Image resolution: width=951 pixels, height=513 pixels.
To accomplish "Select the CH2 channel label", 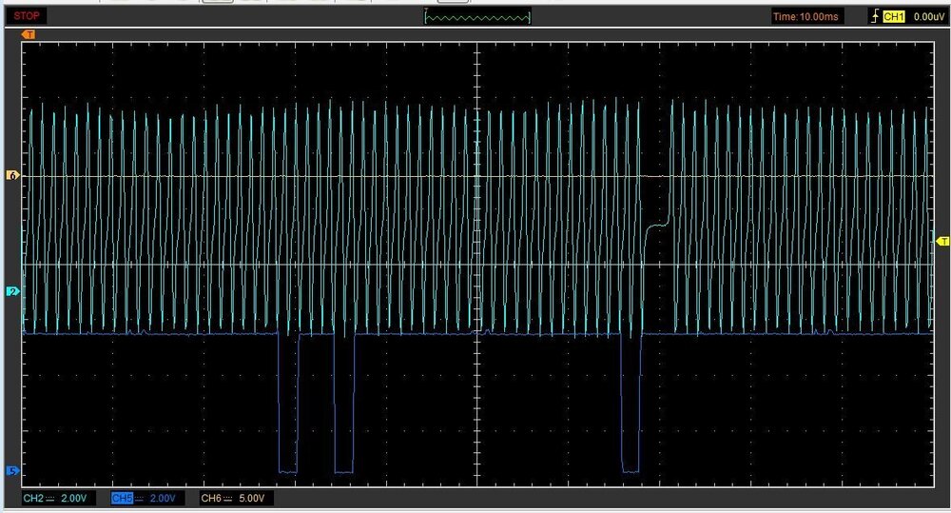I will point(33,499).
